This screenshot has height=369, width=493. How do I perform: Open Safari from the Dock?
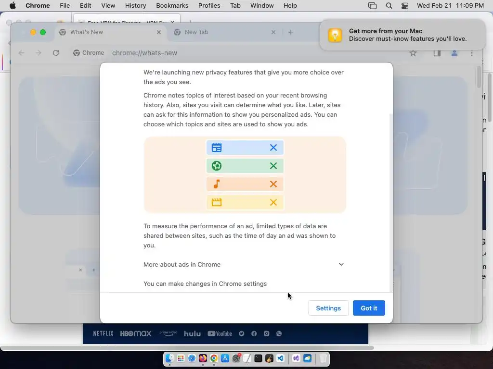(192, 358)
